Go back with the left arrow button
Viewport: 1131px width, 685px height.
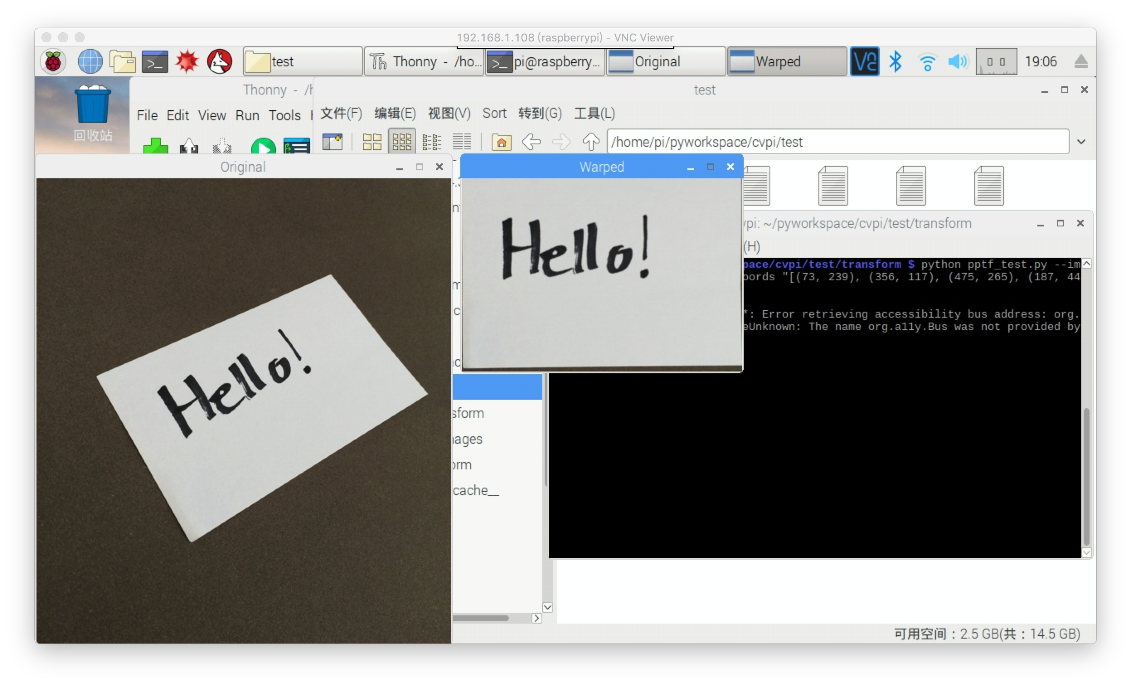[x=531, y=142]
